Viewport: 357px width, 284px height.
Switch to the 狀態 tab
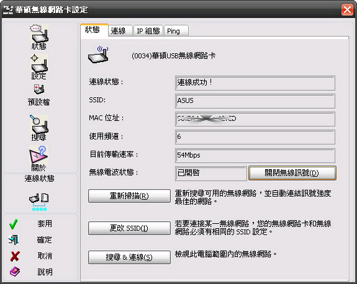94,30
